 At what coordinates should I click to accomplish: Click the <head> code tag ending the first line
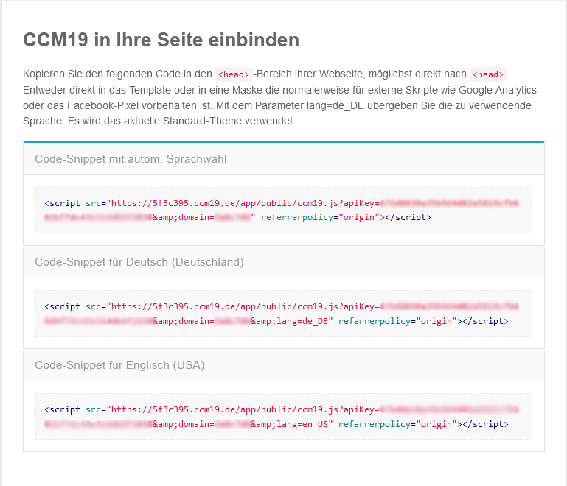tap(489, 74)
